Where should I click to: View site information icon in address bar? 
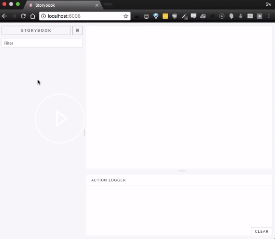tap(43, 16)
